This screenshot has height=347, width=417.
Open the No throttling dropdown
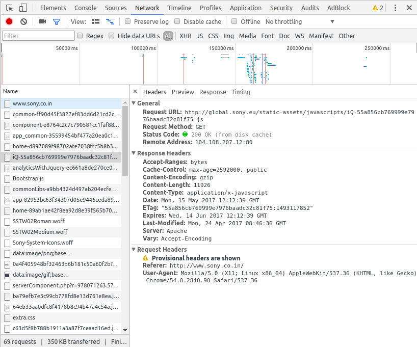point(300,21)
